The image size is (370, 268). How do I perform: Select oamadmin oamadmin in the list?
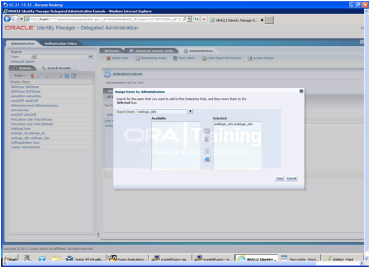click(26, 96)
